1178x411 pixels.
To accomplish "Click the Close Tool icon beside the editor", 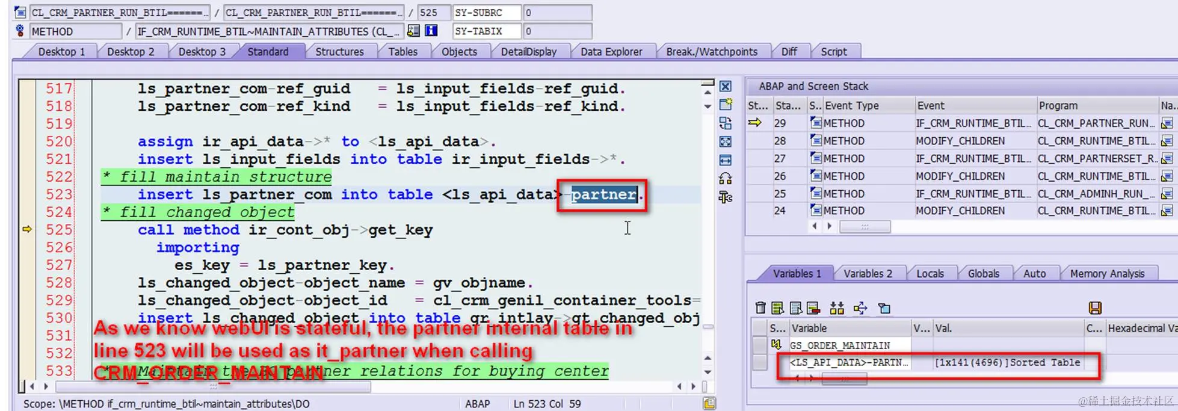I will (726, 87).
